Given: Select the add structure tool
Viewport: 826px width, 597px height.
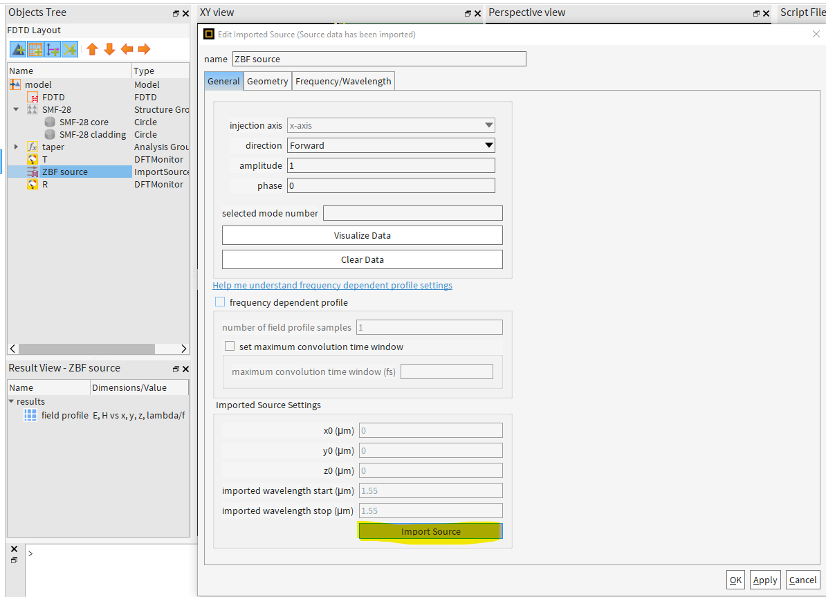Looking at the screenshot, I should (x=17, y=49).
